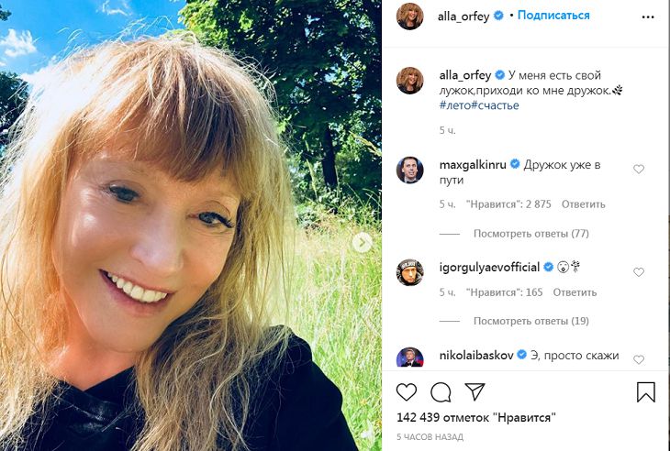The height and width of the screenshot is (451, 670).
Task: Open the #лето hashtag link
Action: pos(455,105)
